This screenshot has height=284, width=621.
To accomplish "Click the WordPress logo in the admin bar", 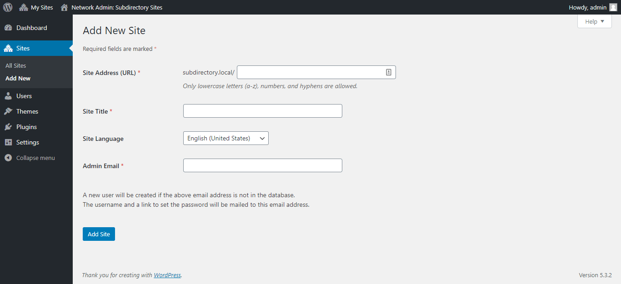I will coord(7,7).
